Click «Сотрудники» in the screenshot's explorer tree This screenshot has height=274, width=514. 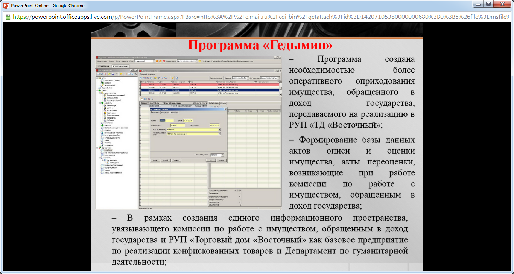[x=114, y=163]
